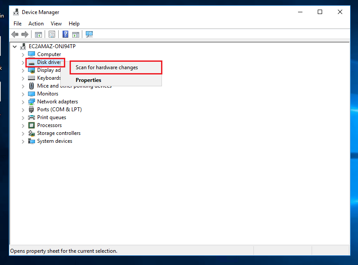Click the Display adapters category icon
Viewport: 358px width, 265px height.
(32, 70)
